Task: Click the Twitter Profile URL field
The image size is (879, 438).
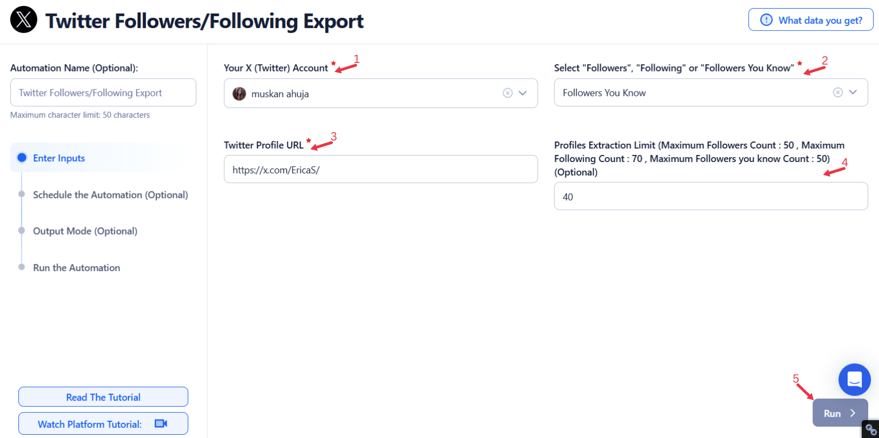Action: (x=381, y=169)
